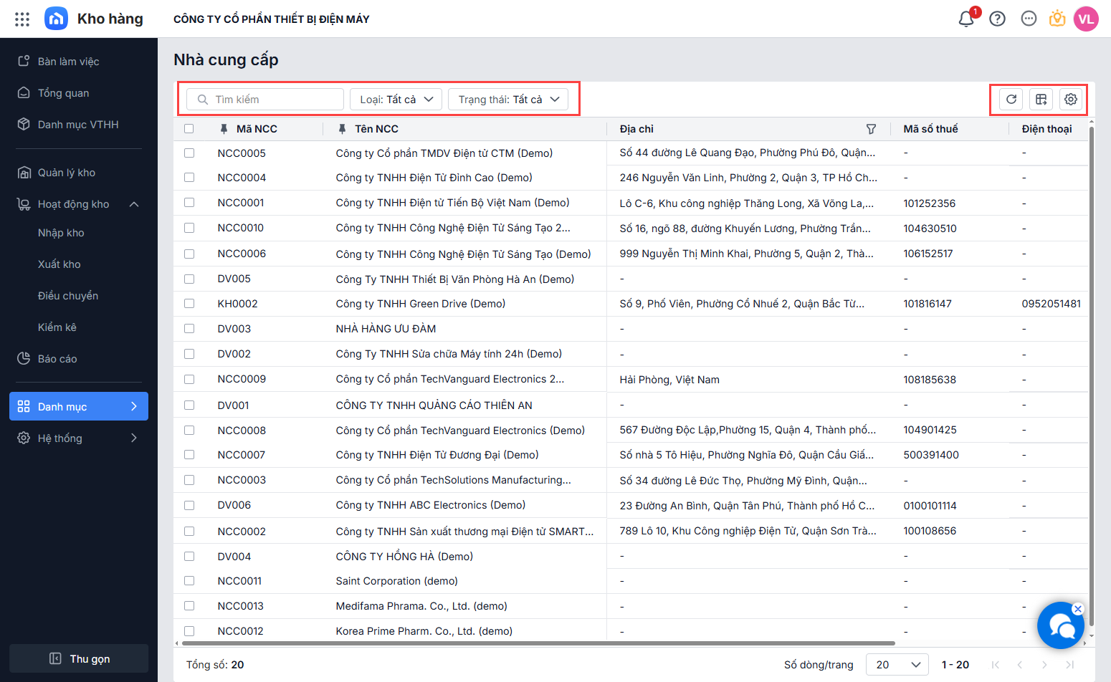The image size is (1111, 682).
Task: Open the chat support bubble
Action: (1060, 626)
